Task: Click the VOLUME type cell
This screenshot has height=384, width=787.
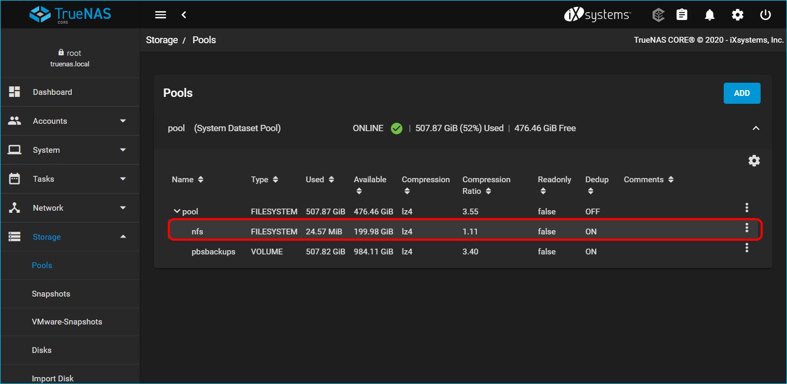Action: pyautogui.click(x=267, y=252)
